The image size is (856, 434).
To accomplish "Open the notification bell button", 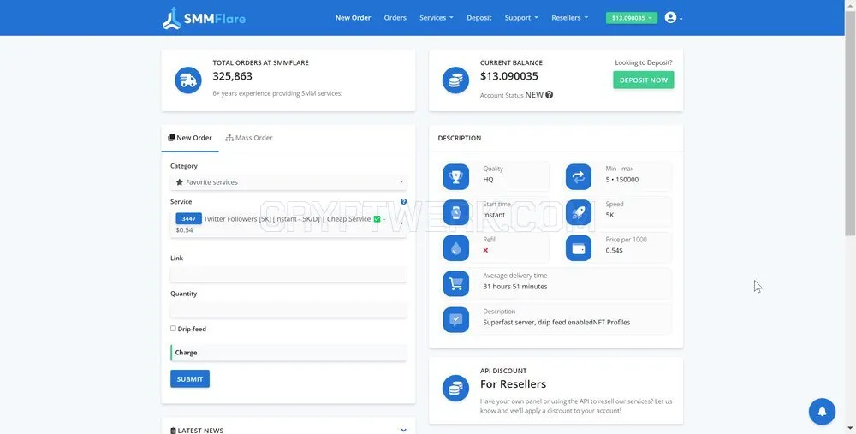I will pyautogui.click(x=822, y=411).
